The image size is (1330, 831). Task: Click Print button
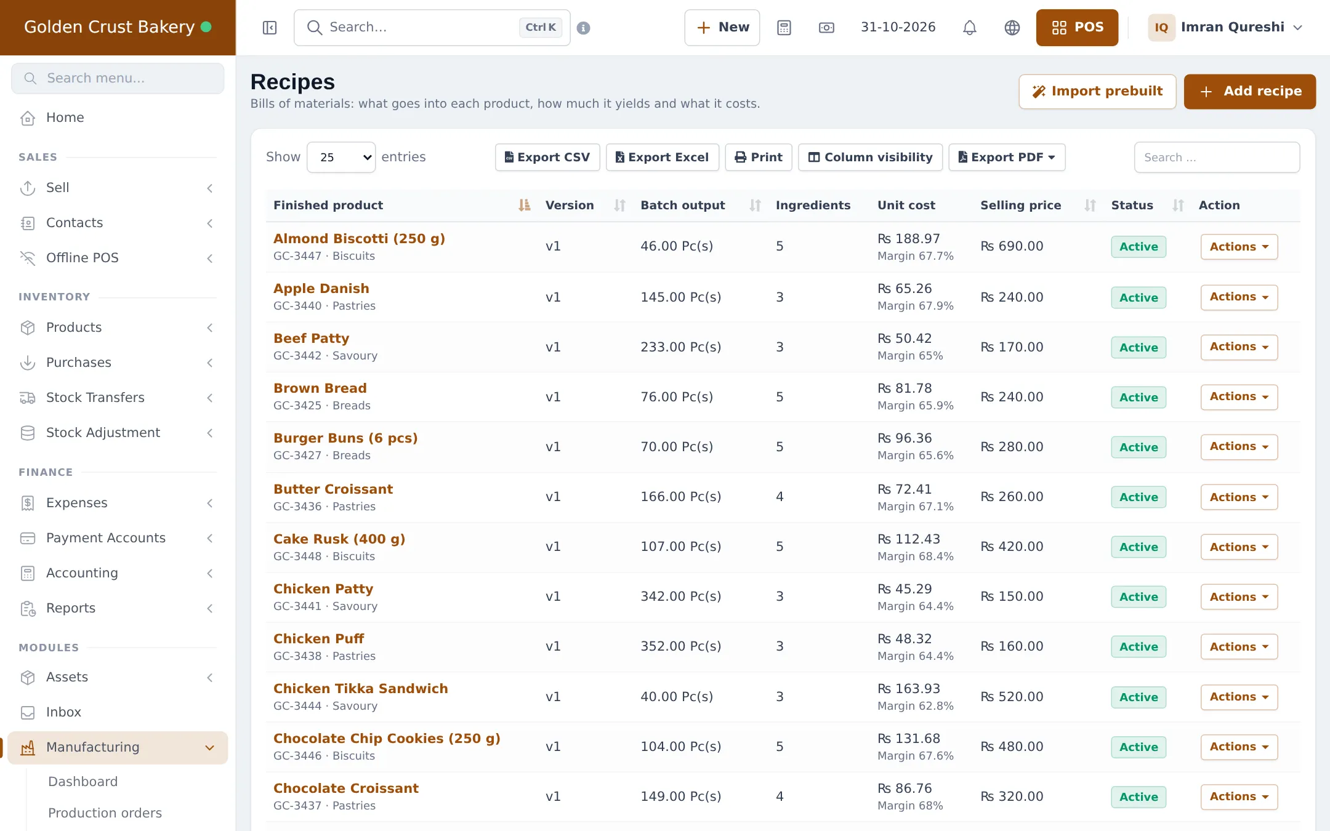click(x=759, y=157)
